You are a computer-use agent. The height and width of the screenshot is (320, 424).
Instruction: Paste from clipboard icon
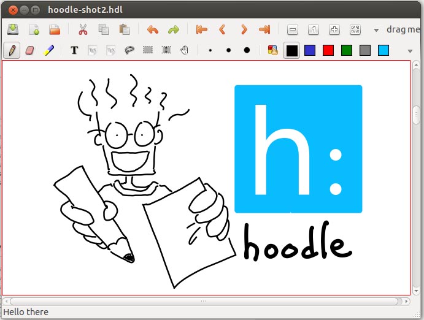pos(125,29)
